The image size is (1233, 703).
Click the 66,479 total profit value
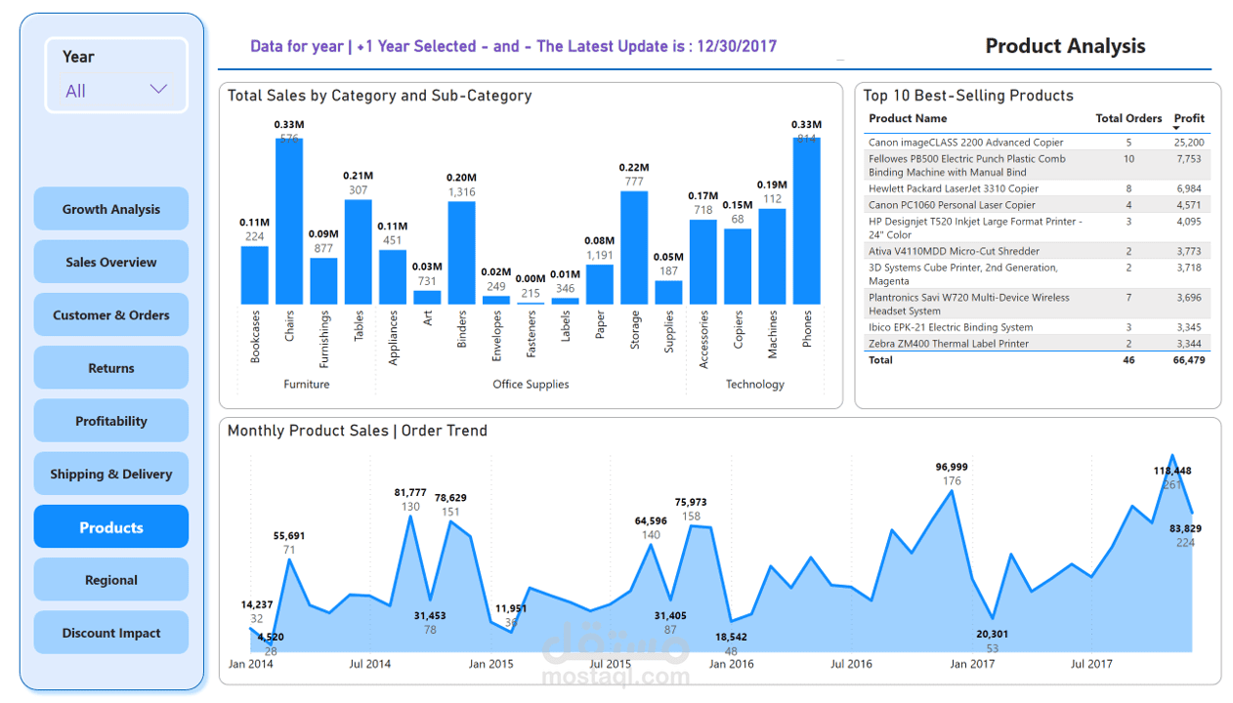(1188, 360)
